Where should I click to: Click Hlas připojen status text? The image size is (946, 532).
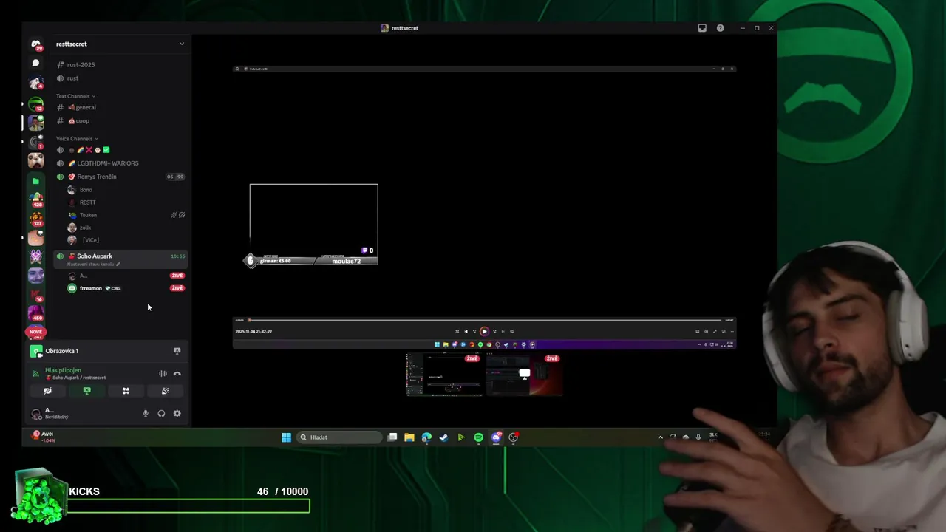(63, 370)
